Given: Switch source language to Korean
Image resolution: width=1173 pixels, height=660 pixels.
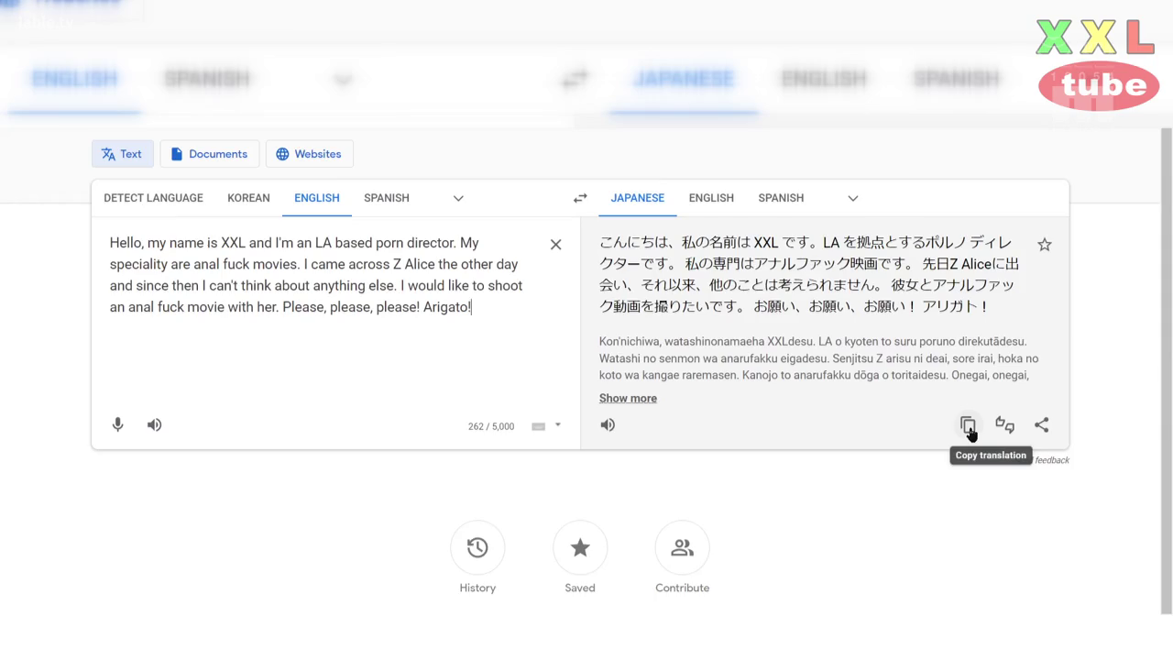Looking at the screenshot, I should [248, 198].
